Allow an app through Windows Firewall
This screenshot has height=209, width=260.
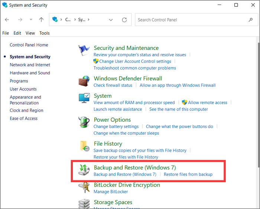(x=178, y=85)
